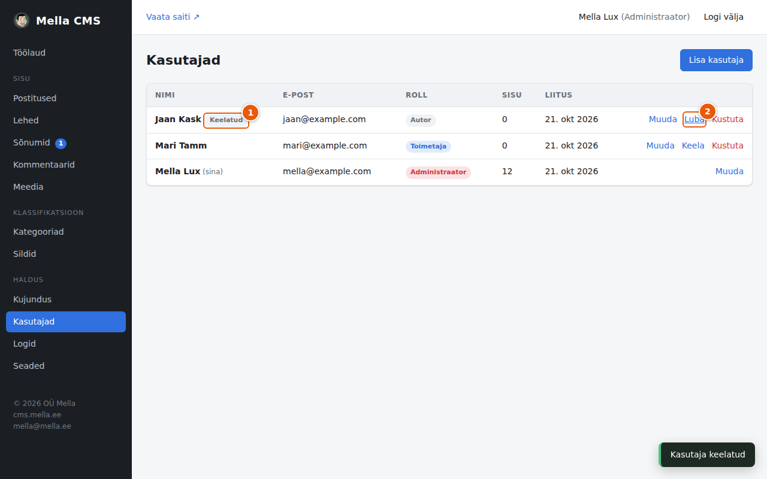Click Keela to disable Mari Tamm
Screen dimensions: 767x479
tap(693, 145)
